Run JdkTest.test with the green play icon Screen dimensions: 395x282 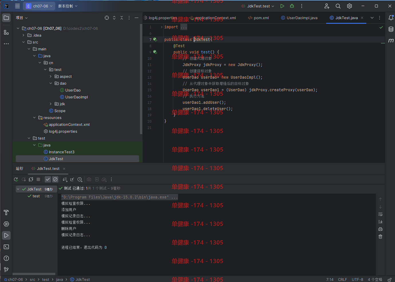tap(282, 6)
